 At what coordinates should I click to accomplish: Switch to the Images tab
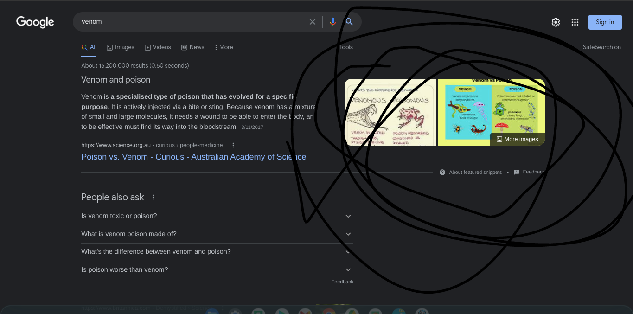click(121, 47)
